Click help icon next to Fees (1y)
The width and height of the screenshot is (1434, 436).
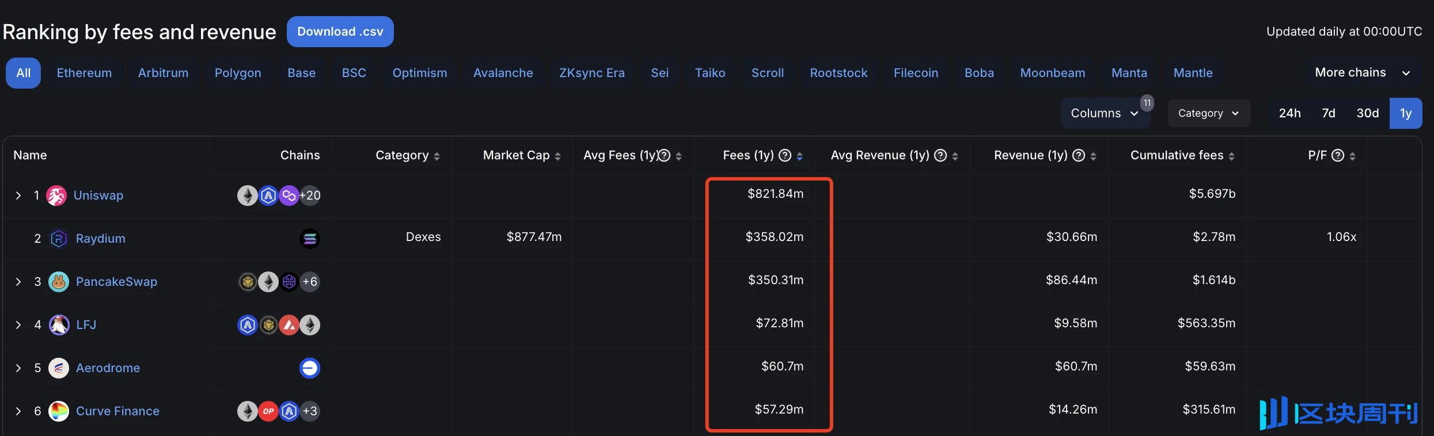pos(785,155)
